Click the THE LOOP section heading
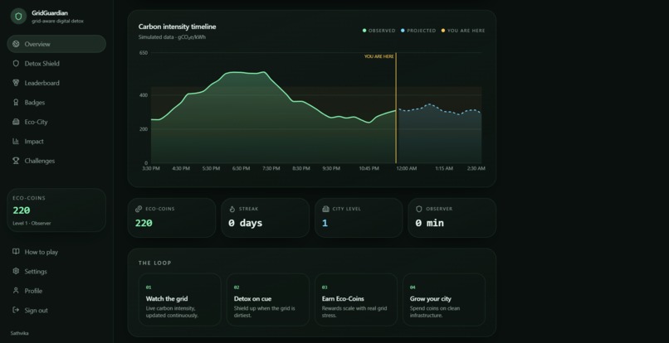 (155, 263)
